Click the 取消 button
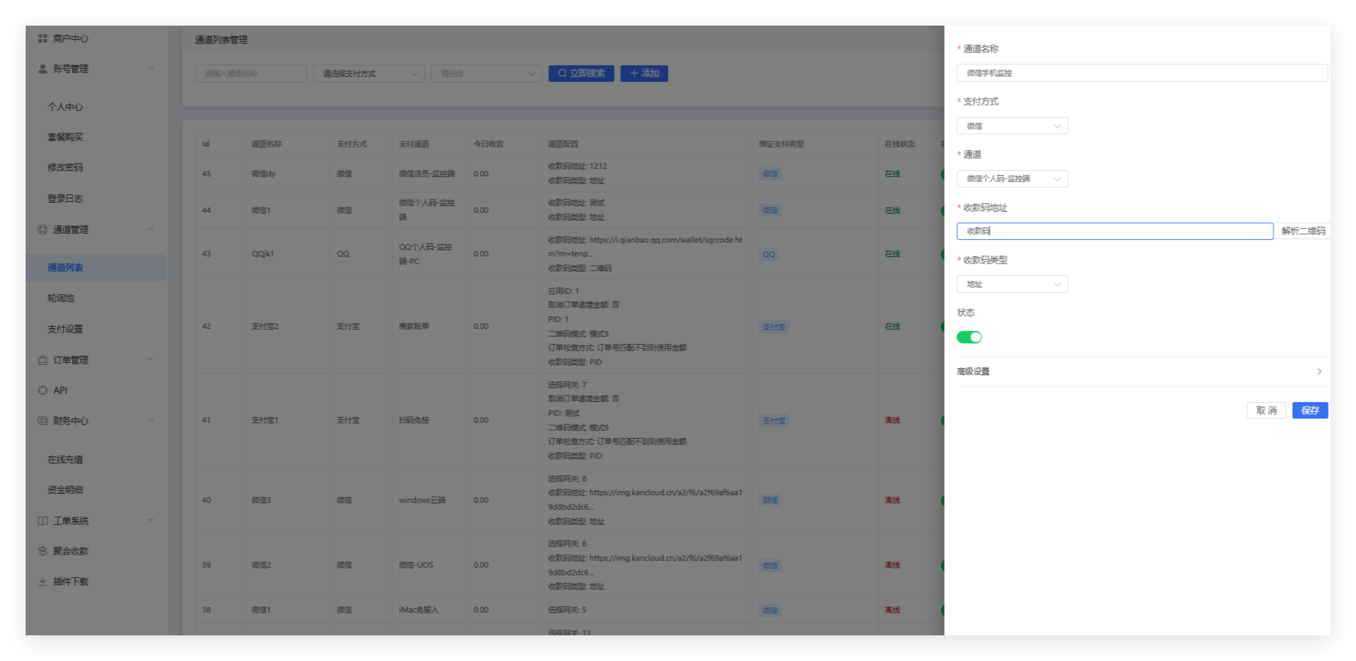1356x661 pixels. coord(1266,410)
